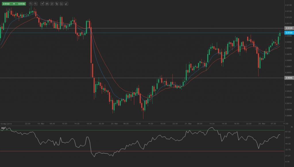Open the 30-minute timeframe selector icon

click(42, 4)
